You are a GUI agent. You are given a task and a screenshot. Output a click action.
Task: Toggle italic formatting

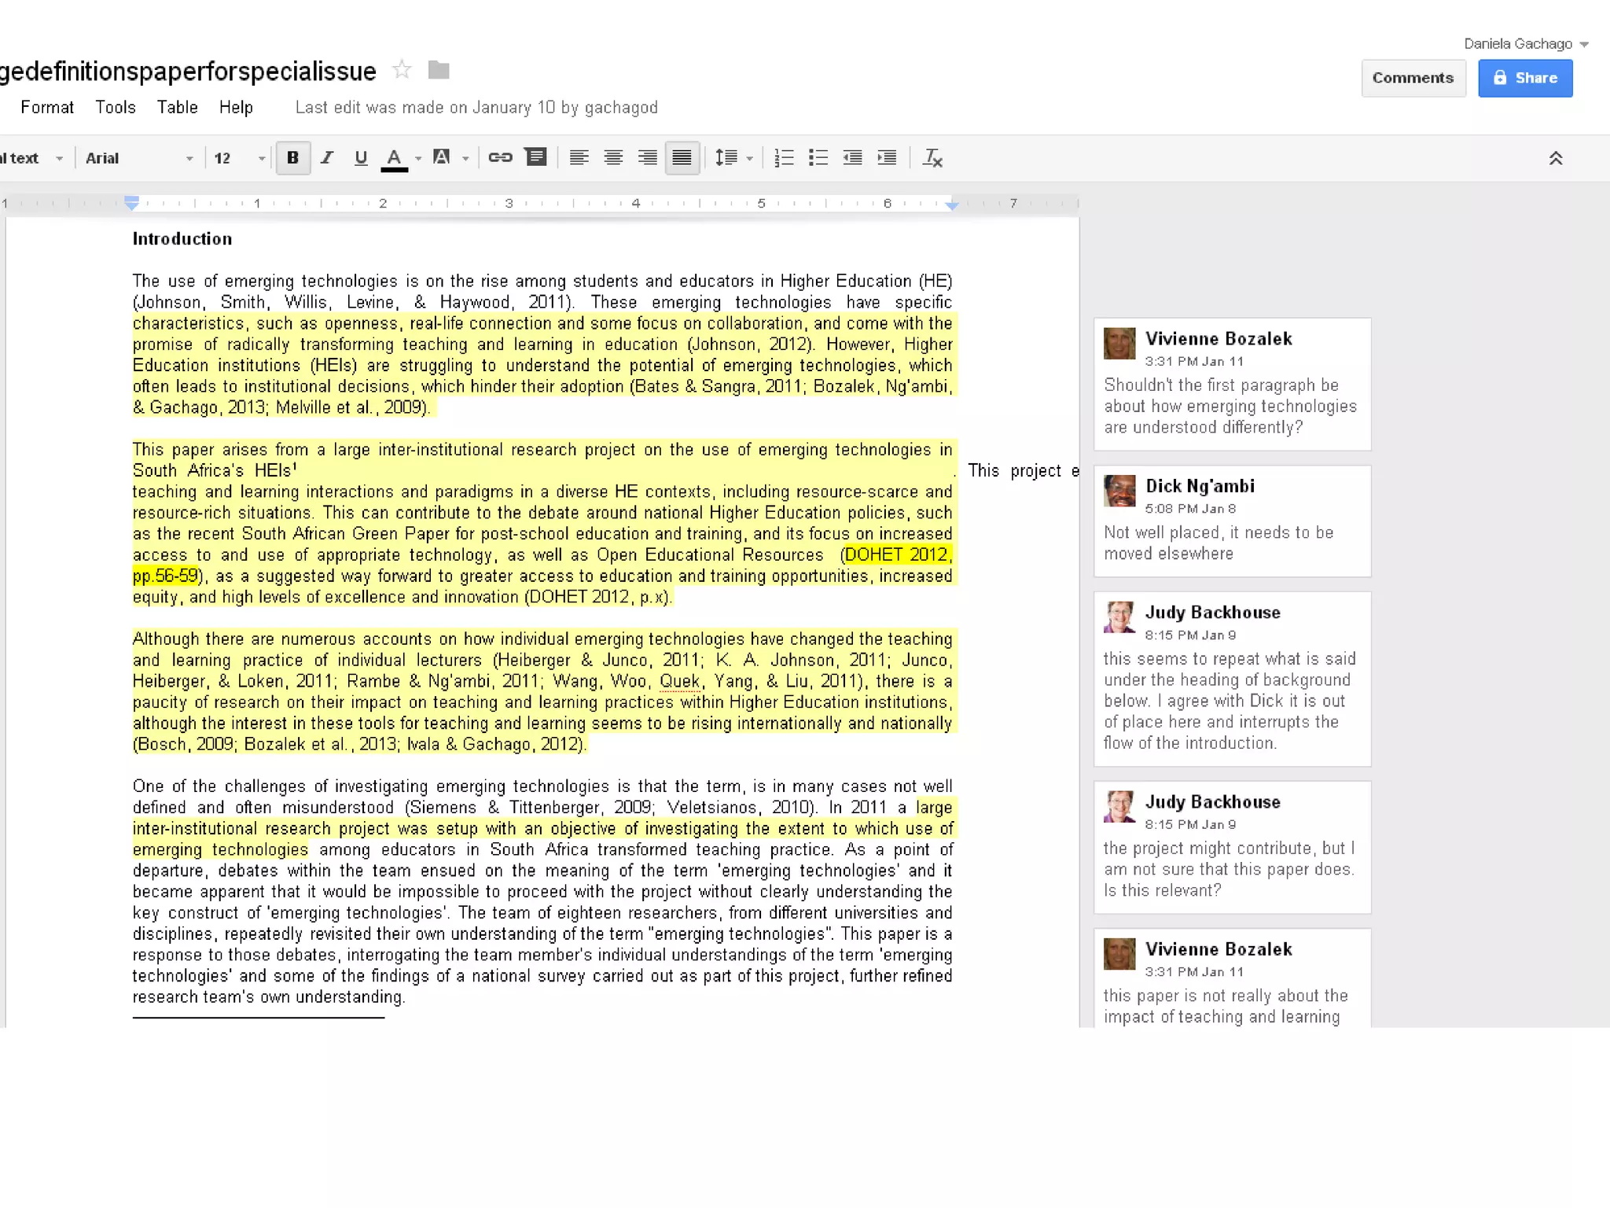[327, 158]
